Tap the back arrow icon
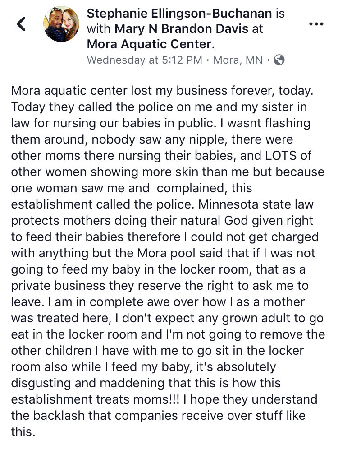The width and height of the screenshot is (338, 450). click(x=21, y=24)
